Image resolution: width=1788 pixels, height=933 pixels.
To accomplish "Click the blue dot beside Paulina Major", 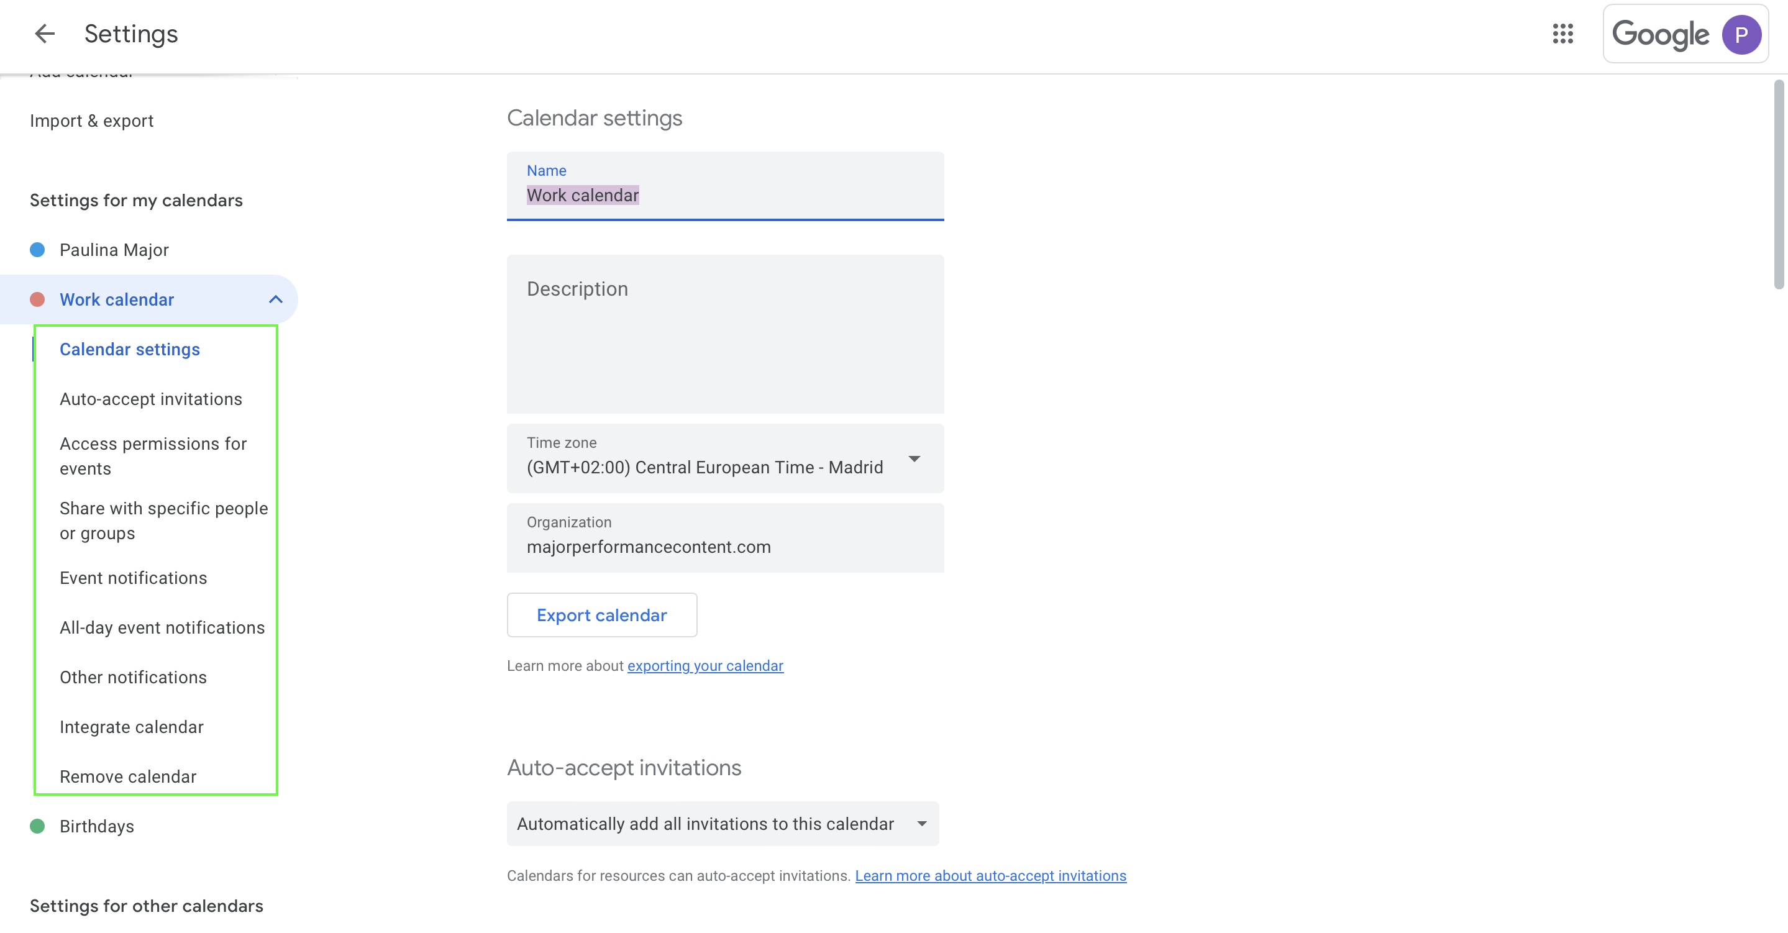I will 37,250.
